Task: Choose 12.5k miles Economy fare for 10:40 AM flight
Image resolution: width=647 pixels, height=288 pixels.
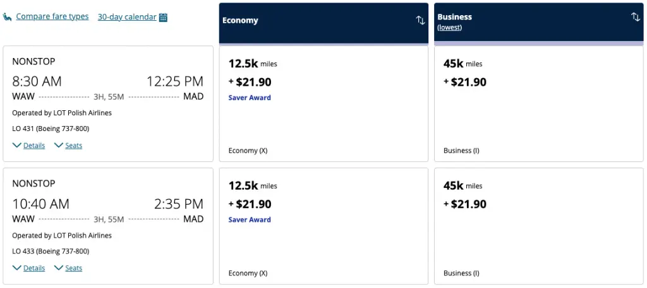Action: [323, 226]
